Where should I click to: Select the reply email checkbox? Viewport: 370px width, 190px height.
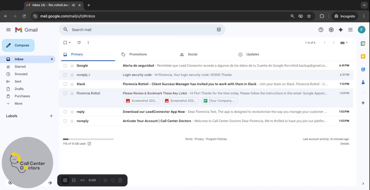coord(65,112)
